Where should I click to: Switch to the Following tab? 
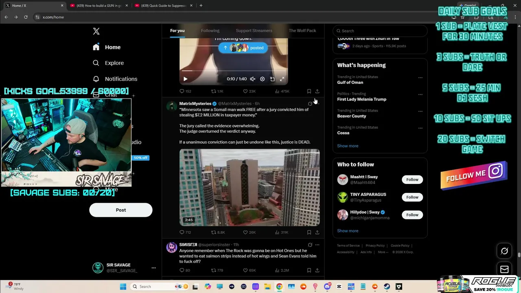pyautogui.click(x=210, y=31)
